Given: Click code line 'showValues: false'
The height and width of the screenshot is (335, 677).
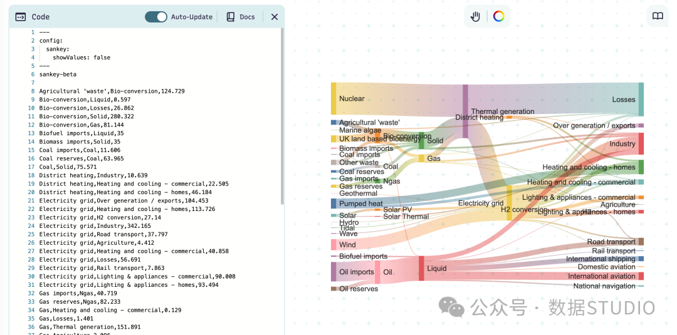Looking at the screenshot, I should pyautogui.click(x=81, y=58).
